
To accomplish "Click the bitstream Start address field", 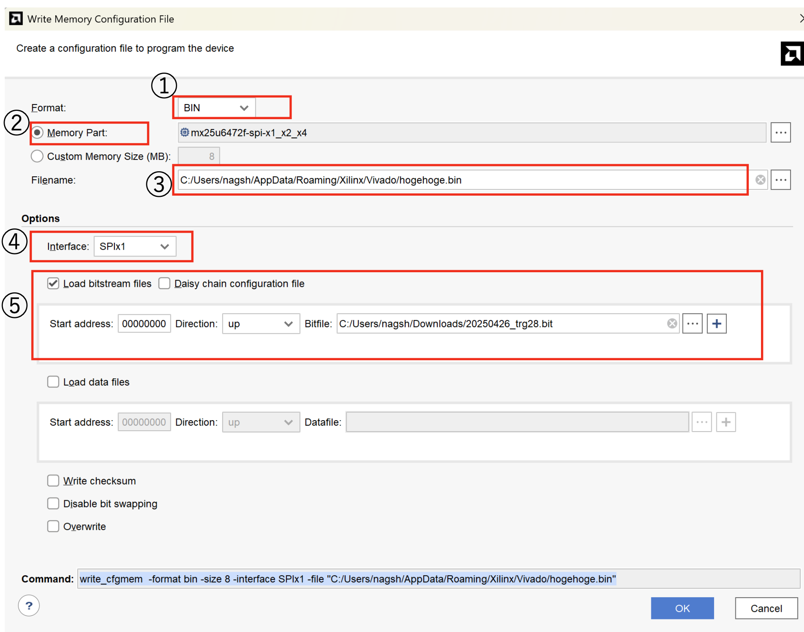I will (144, 323).
